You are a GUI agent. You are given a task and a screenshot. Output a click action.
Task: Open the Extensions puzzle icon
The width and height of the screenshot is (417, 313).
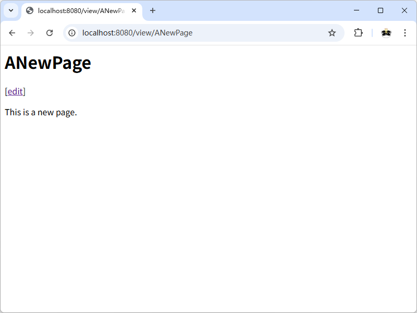(x=358, y=33)
